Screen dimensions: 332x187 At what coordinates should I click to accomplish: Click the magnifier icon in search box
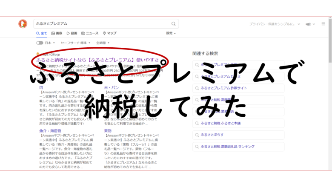tap(173, 24)
